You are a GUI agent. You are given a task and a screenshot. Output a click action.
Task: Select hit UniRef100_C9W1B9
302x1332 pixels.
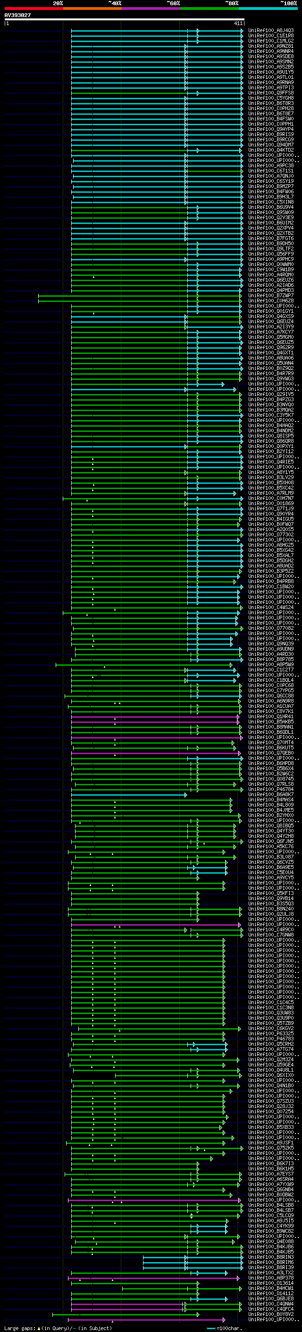(271, 270)
